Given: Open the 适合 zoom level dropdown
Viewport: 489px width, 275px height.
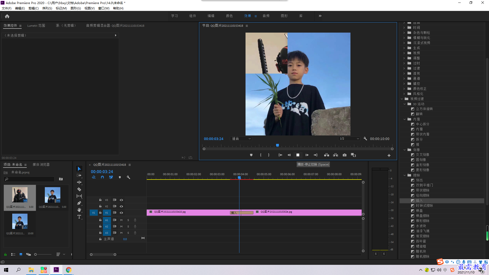Looking at the screenshot, I should coord(241,139).
